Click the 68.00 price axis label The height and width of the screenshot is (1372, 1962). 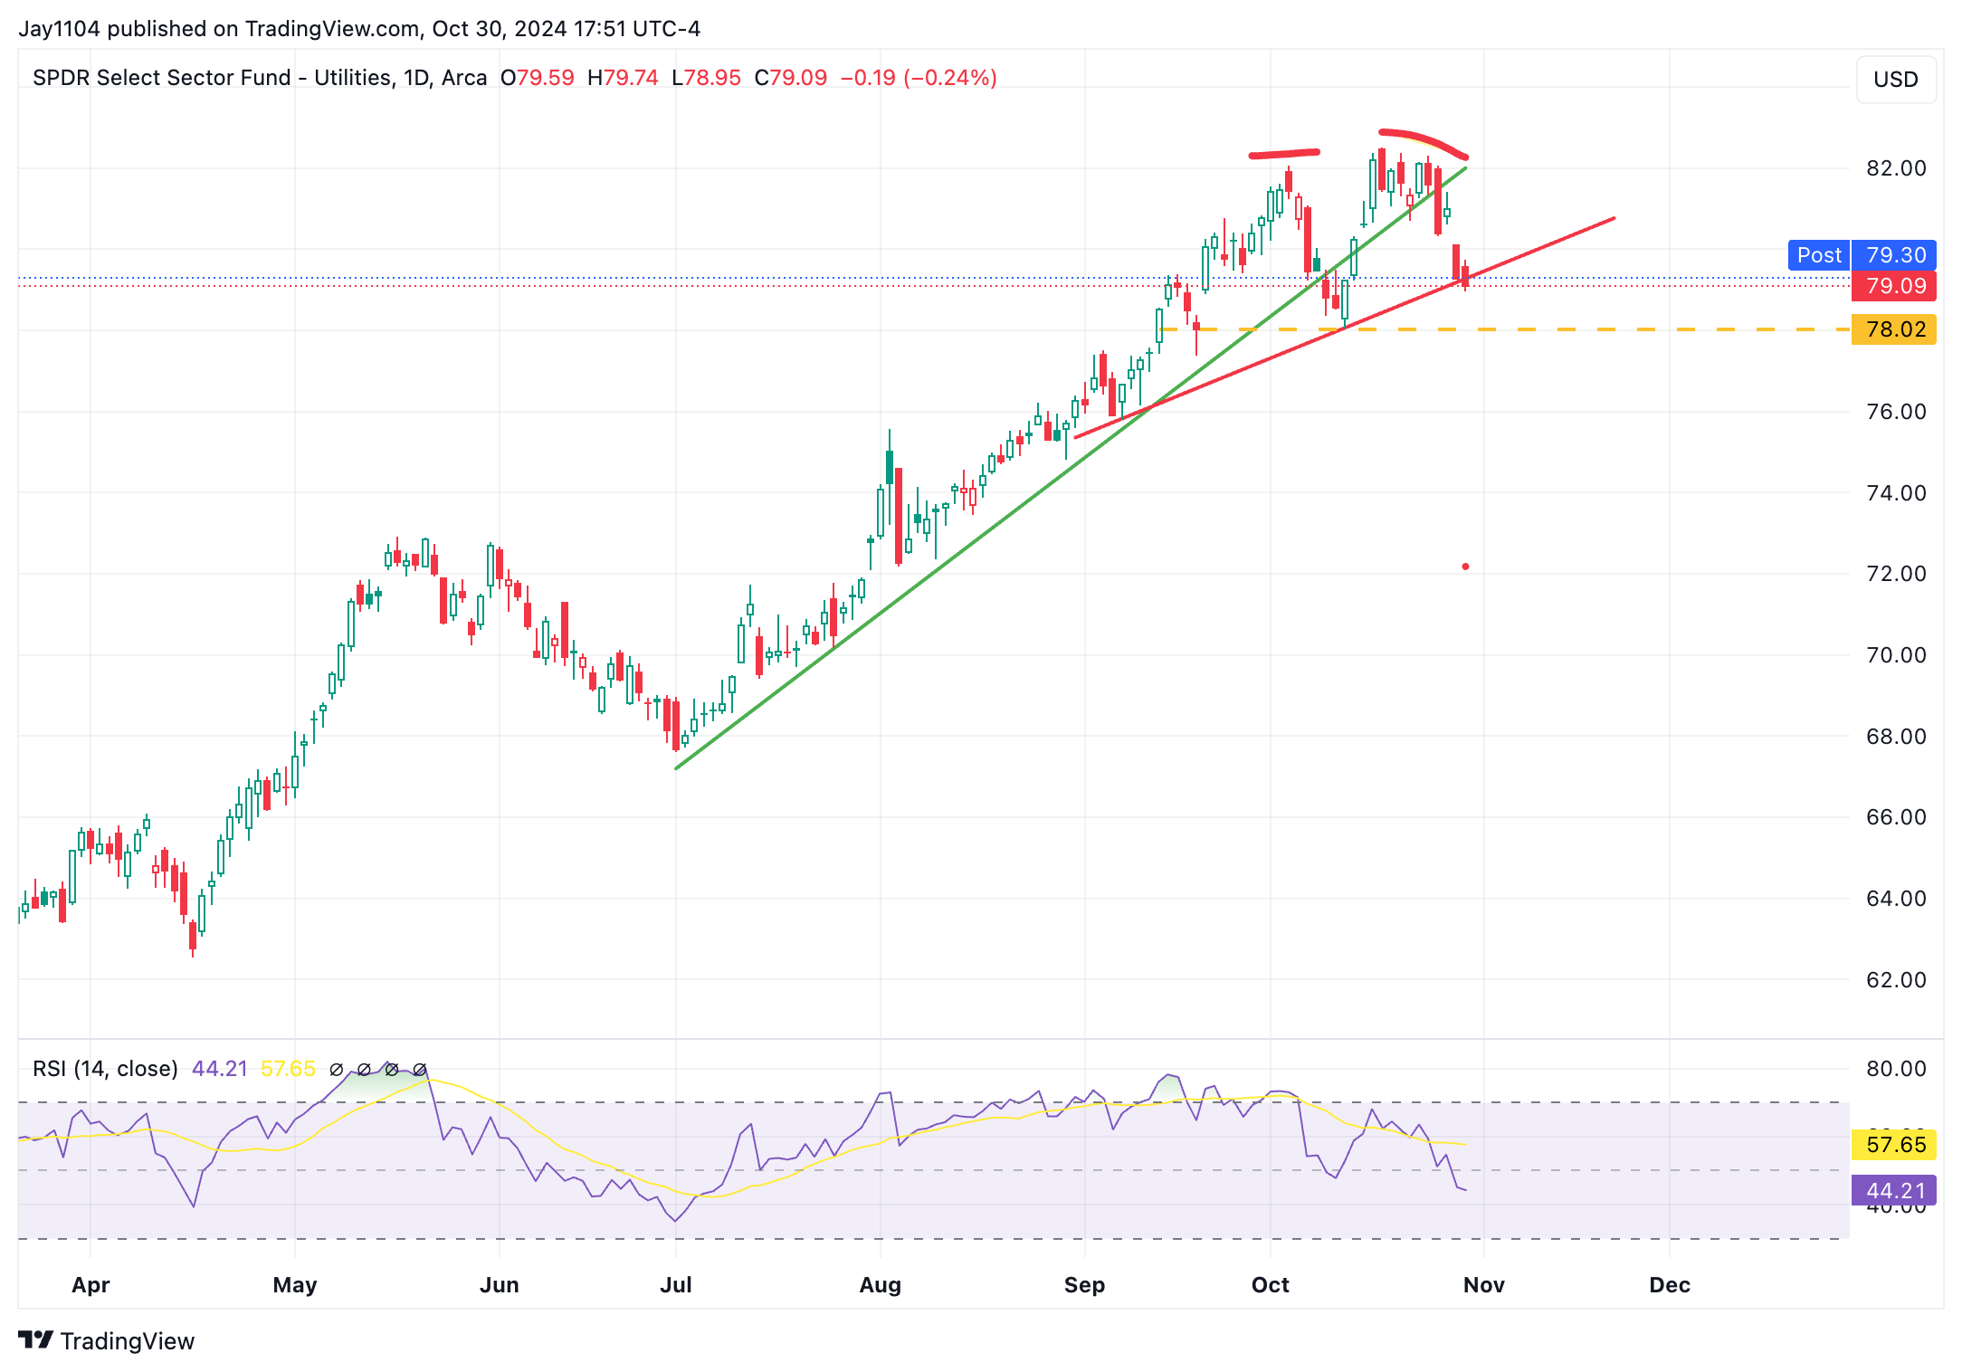(x=1896, y=737)
